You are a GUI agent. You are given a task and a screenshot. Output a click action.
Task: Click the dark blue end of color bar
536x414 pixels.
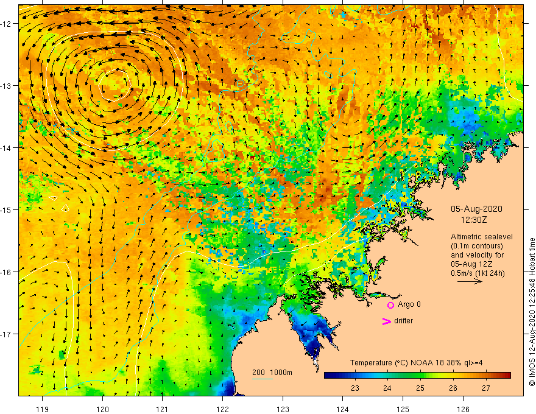pyautogui.click(x=328, y=376)
